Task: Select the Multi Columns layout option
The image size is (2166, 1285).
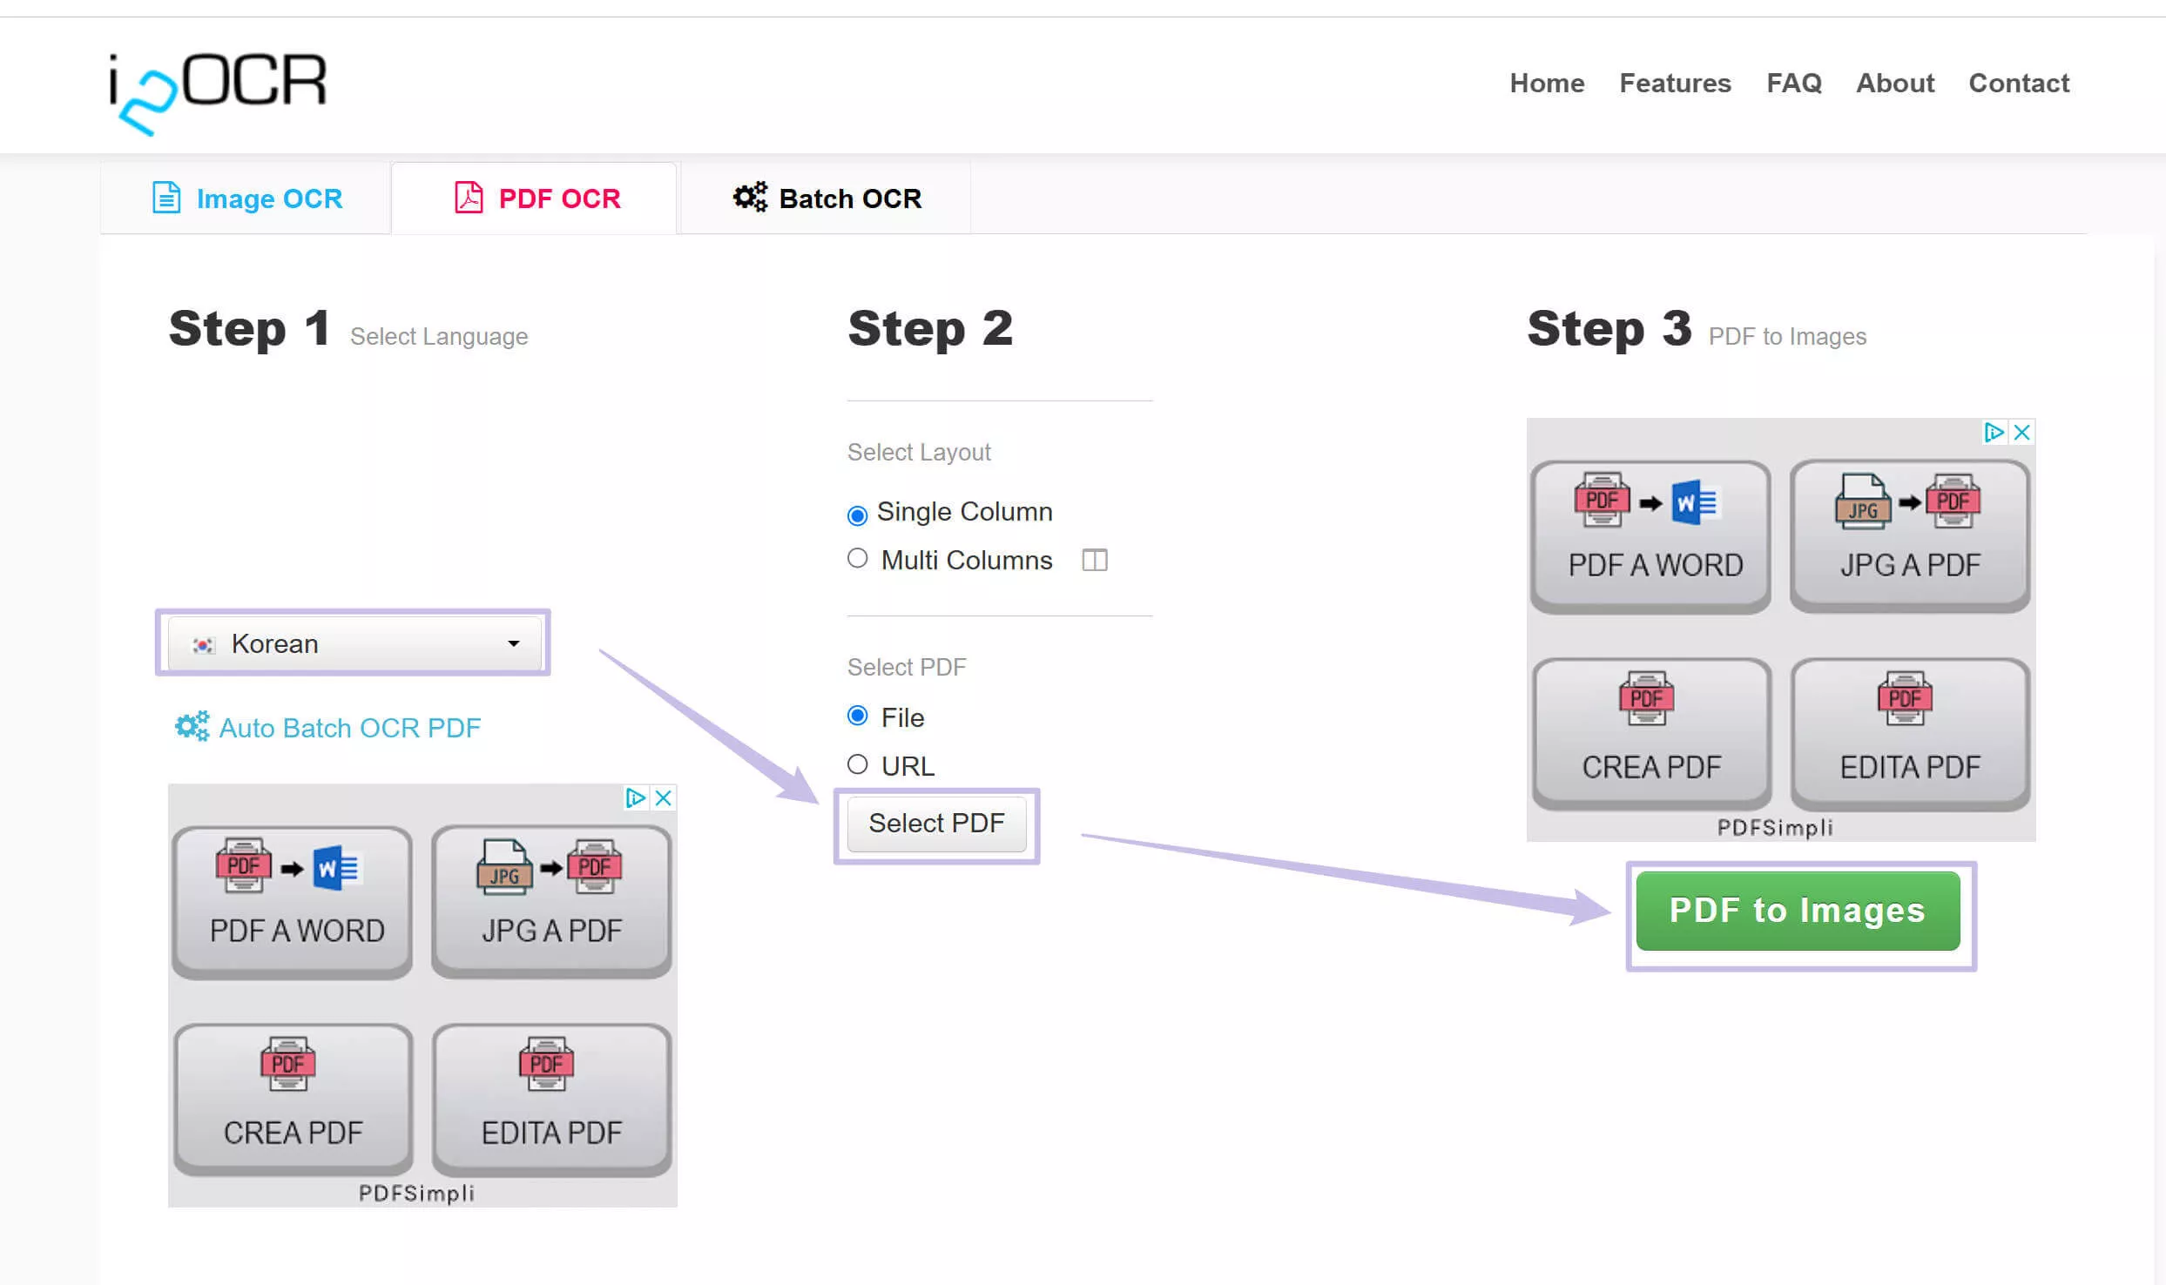Action: [x=857, y=558]
